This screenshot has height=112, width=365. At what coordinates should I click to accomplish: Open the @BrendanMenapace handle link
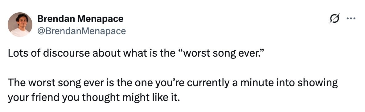click(81, 31)
